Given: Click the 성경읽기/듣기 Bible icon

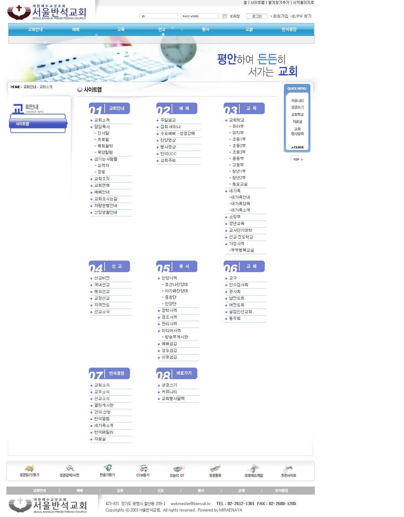Looking at the screenshot, I should click(x=30, y=469).
